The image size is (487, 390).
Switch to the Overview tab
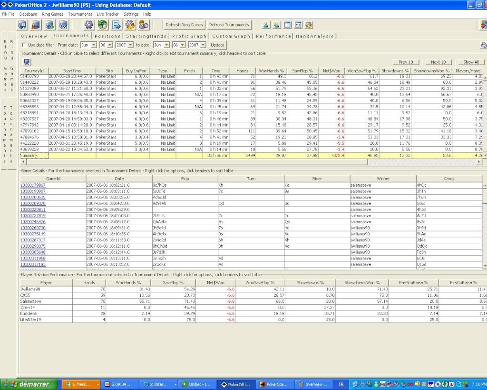point(34,36)
